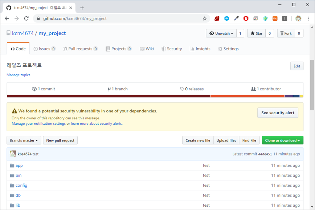Open the Manage topics link
The height and width of the screenshot is (210, 315).
tap(19, 75)
